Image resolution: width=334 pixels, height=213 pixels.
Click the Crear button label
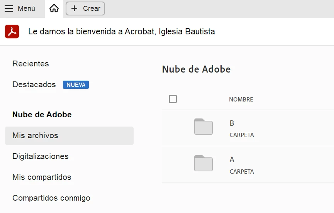click(92, 8)
